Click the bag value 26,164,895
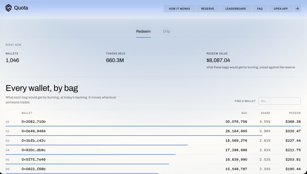Image resolution: width=307 pixels, height=174 pixels. [236, 131]
